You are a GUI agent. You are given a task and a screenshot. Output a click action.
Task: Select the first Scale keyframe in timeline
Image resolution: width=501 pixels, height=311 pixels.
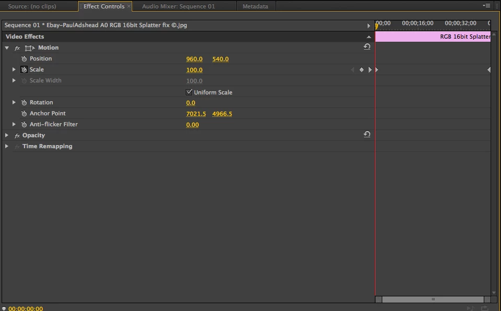coord(377,69)
